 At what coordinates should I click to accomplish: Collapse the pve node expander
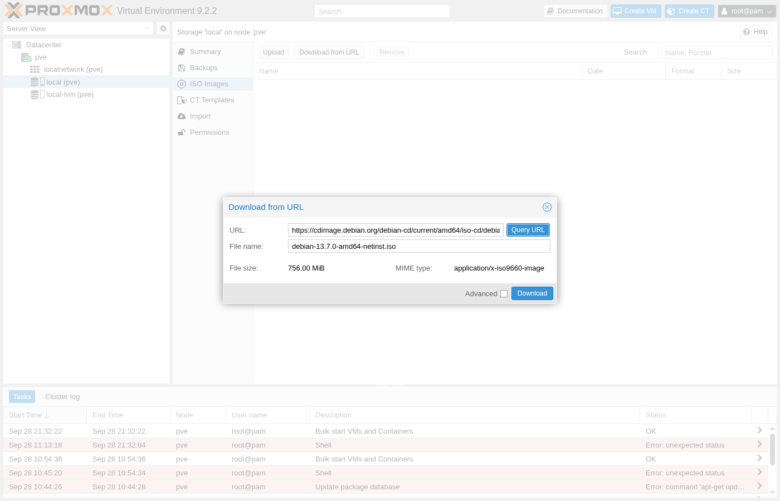point(17,57)
